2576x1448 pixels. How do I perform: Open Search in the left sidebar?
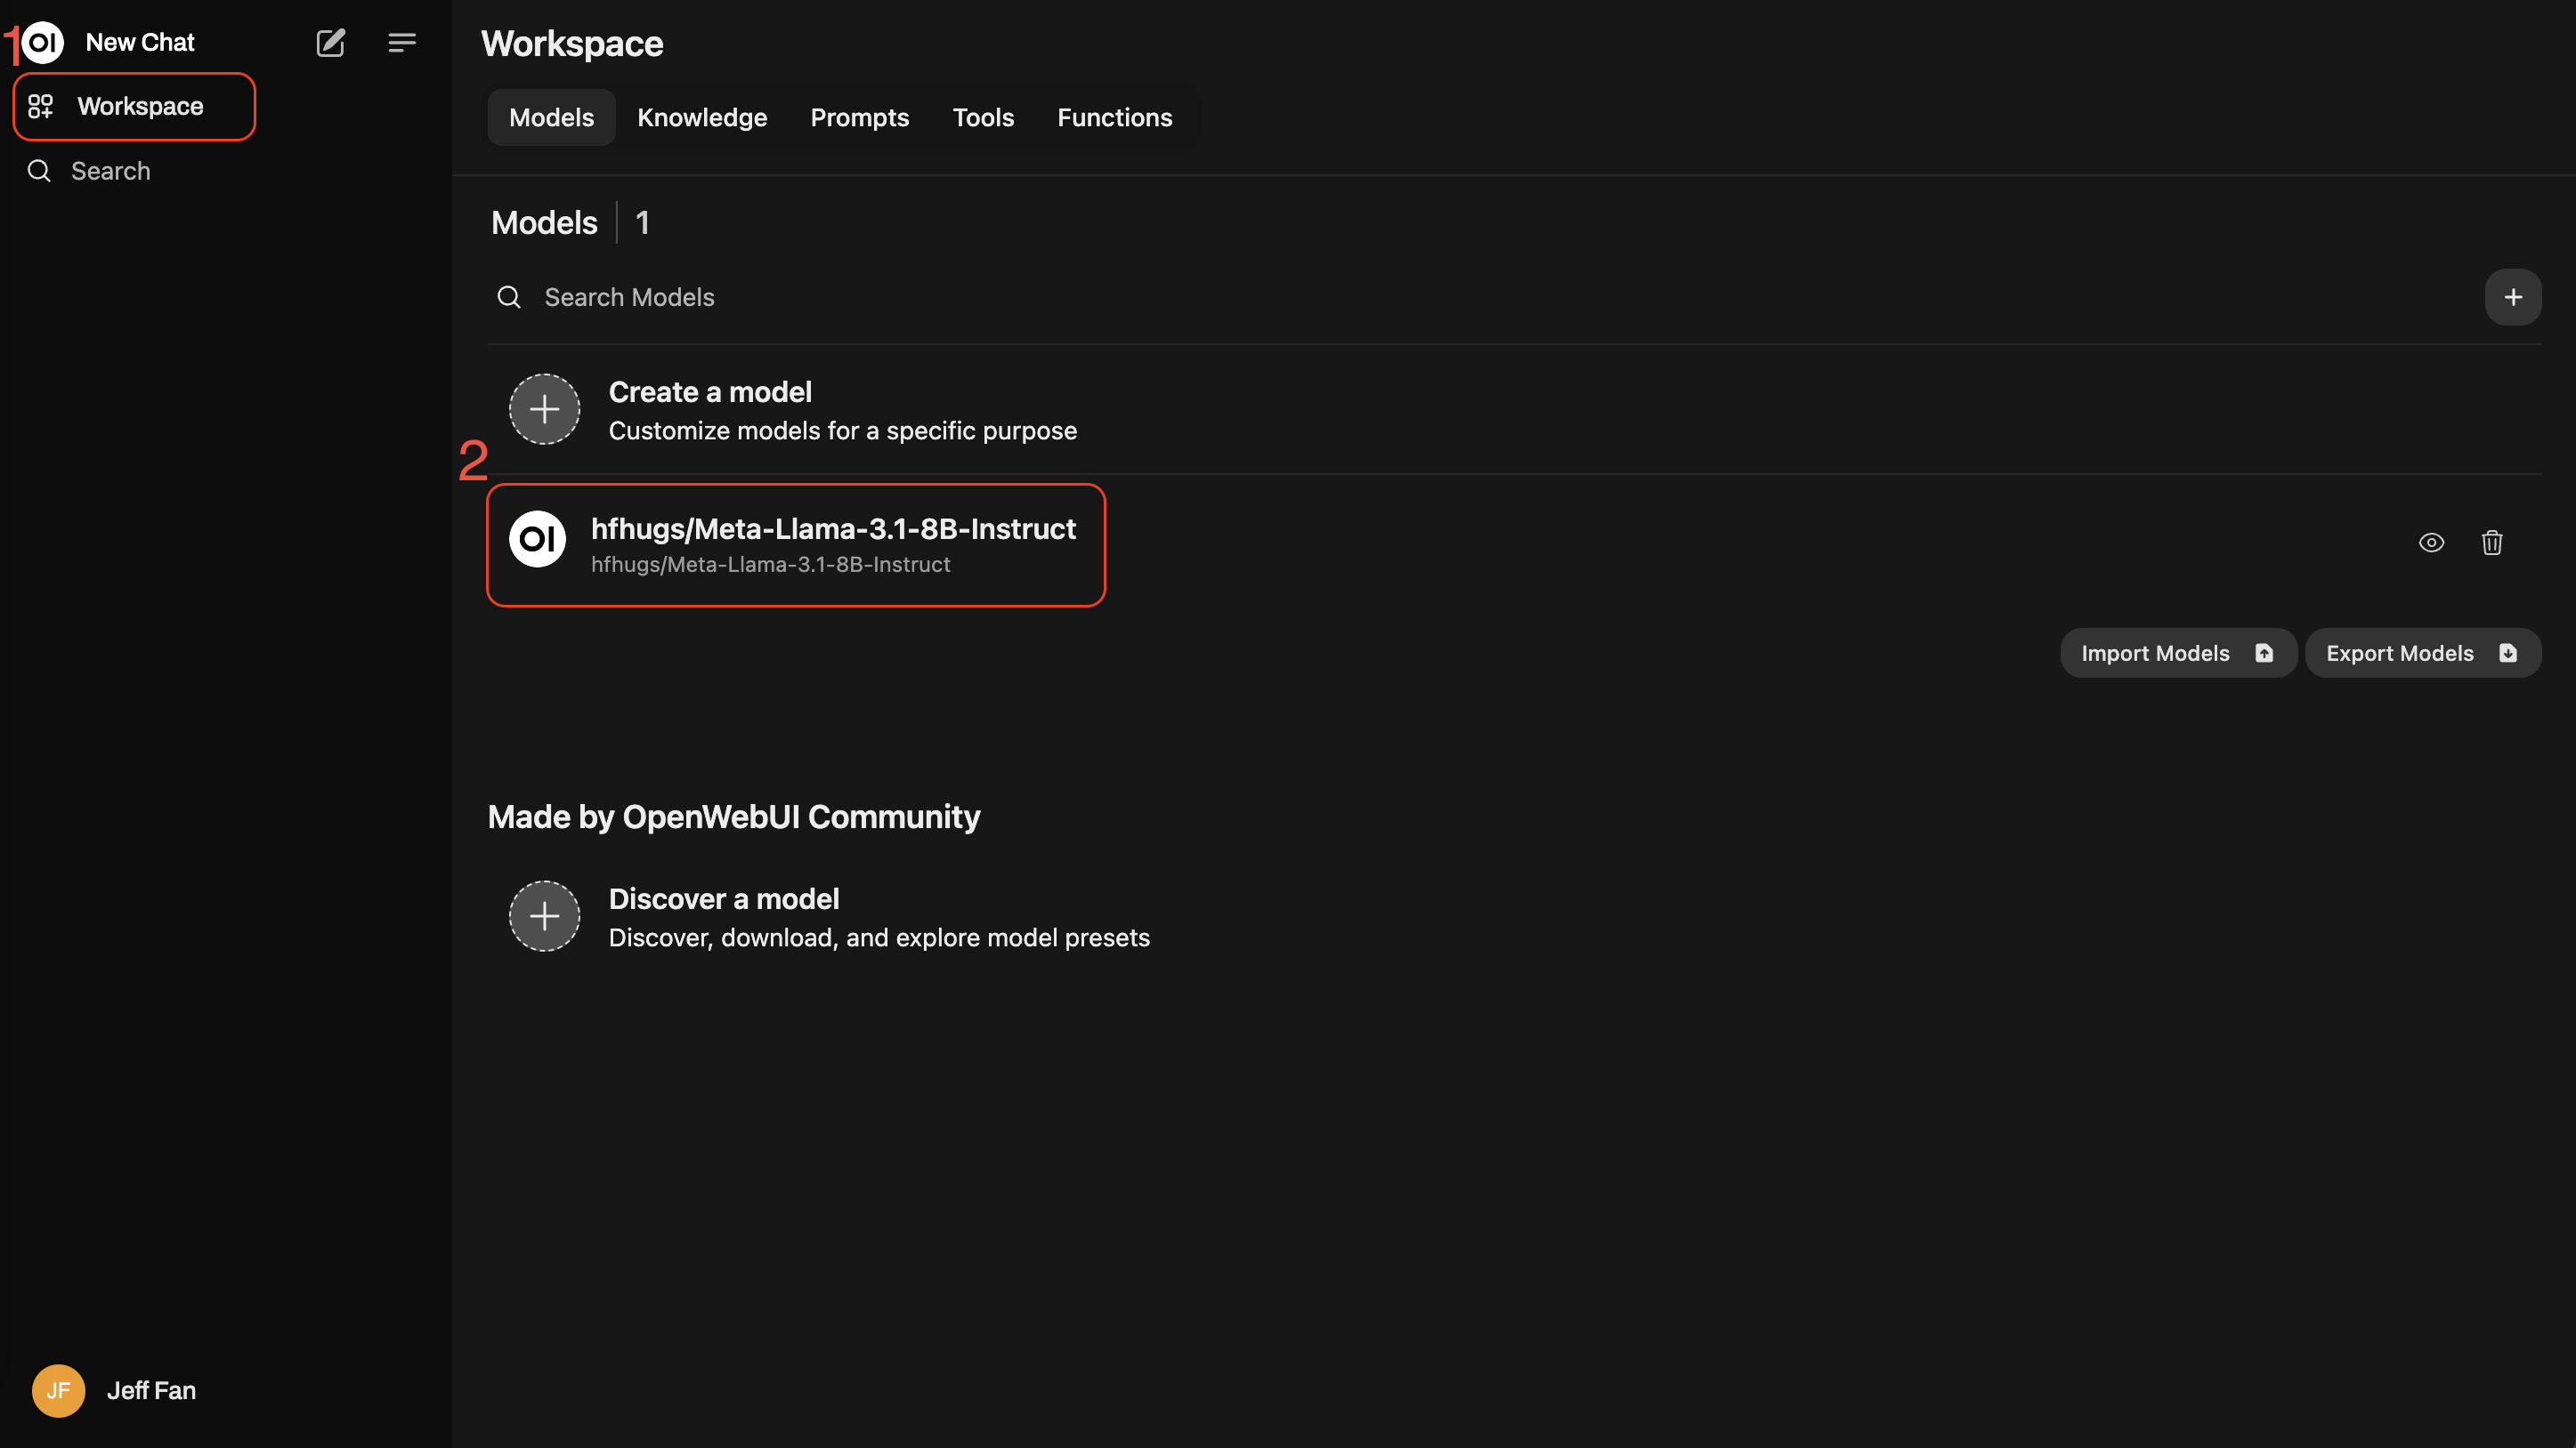[110, 171]
